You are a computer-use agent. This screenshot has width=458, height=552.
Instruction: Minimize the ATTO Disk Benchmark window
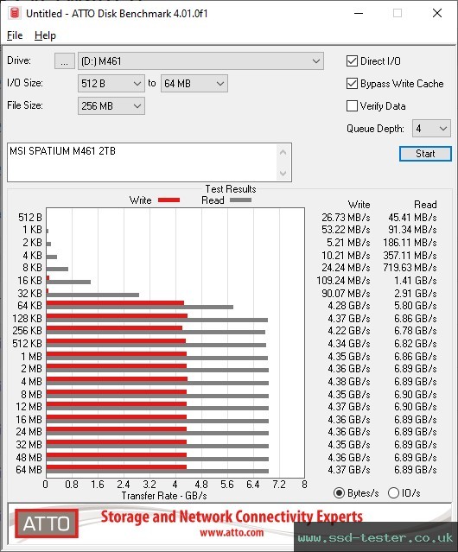click(359, 13)
